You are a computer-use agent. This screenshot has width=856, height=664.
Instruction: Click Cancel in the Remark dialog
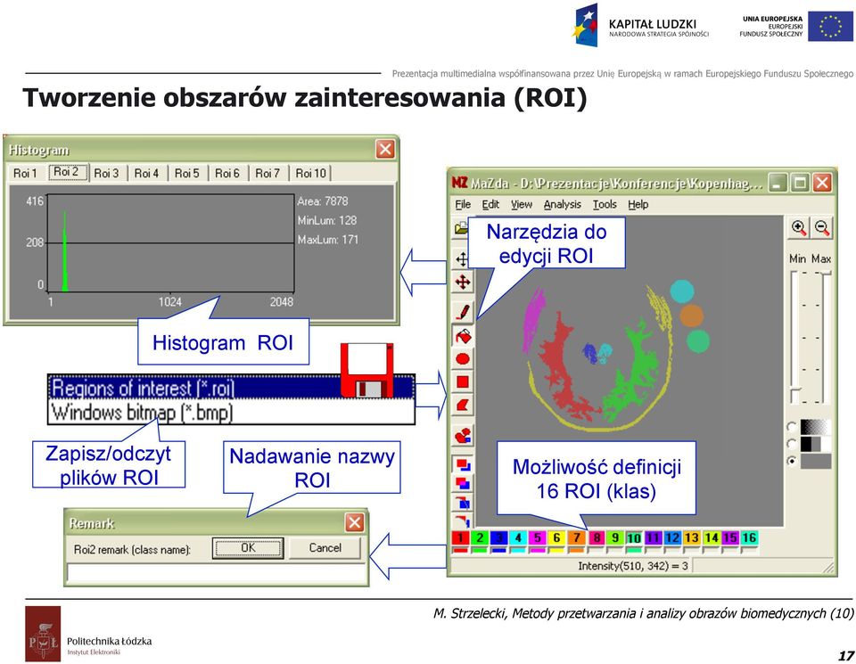point(325,548)
